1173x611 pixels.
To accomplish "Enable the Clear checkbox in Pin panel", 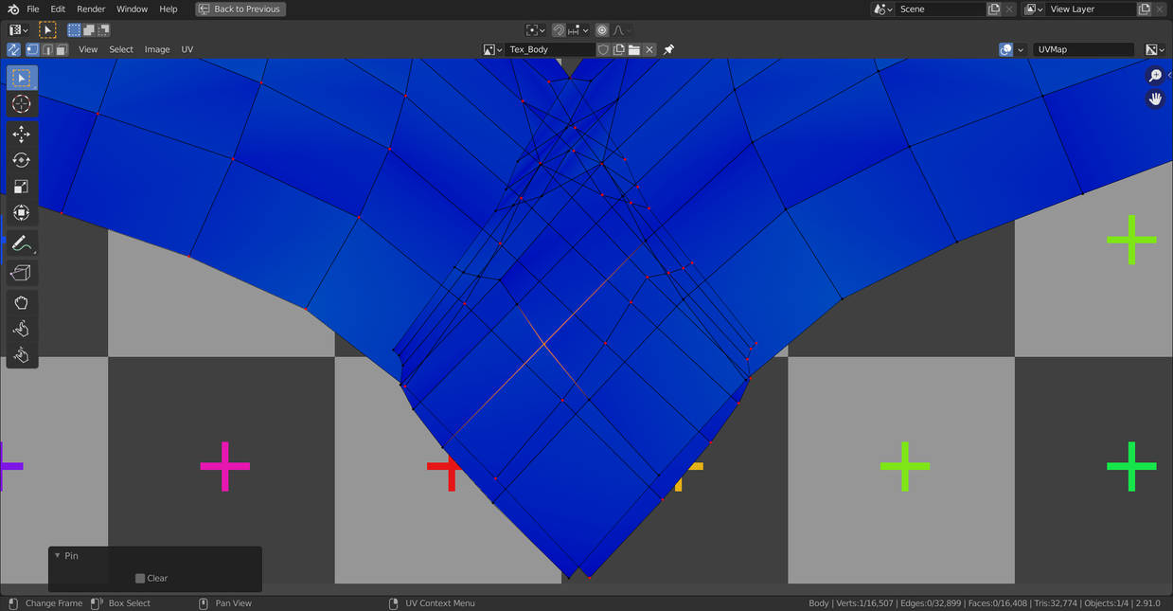I will pos(140,578).
